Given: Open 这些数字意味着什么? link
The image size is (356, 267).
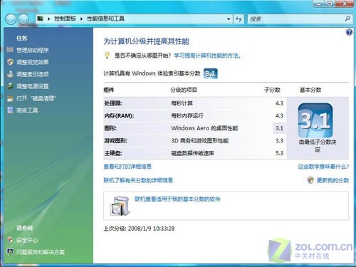Looking at the screenshot, I should 323,167.
